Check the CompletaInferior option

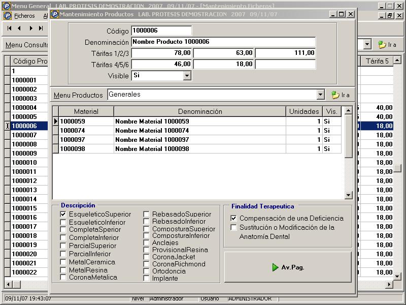[63, 237]
